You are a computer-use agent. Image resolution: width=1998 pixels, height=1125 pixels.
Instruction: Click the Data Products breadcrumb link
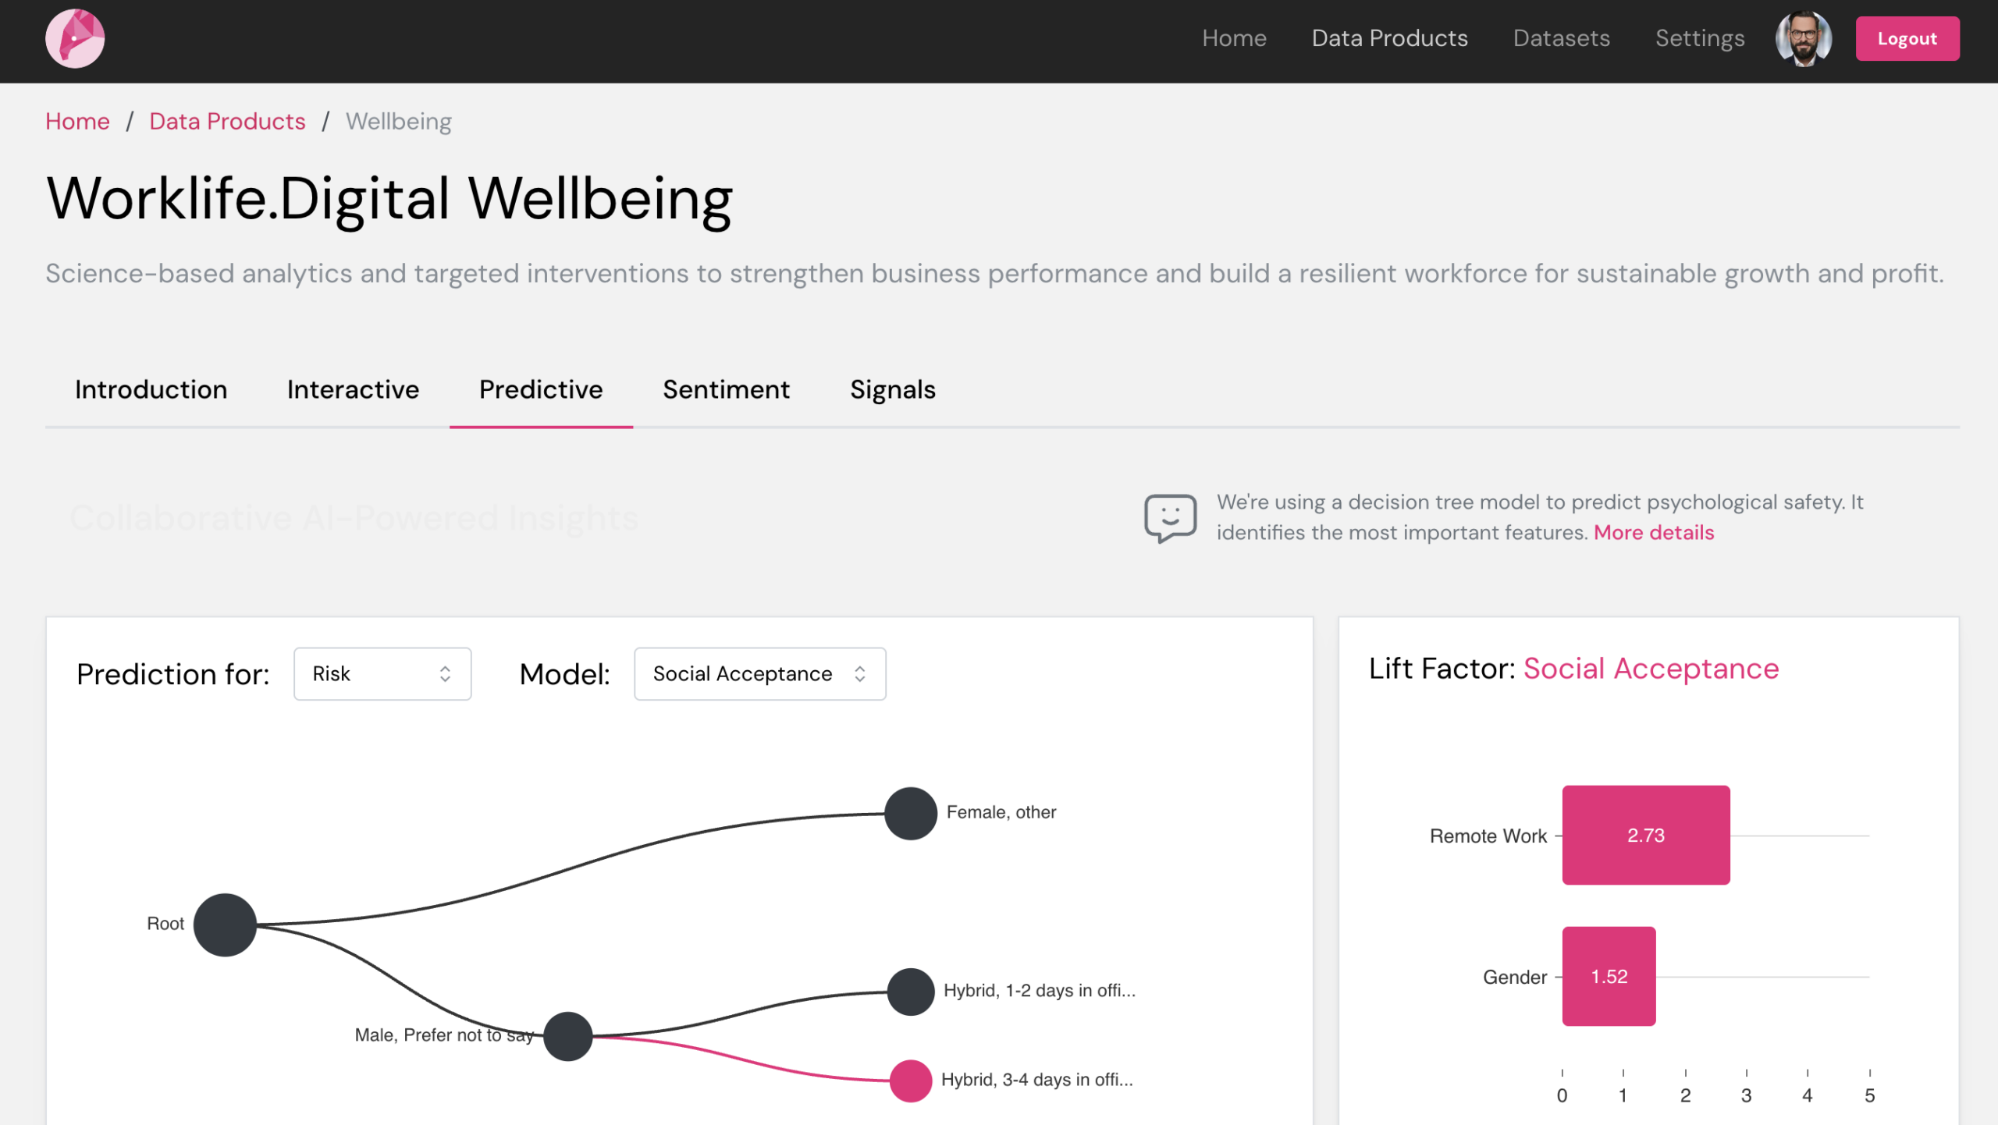227,121
